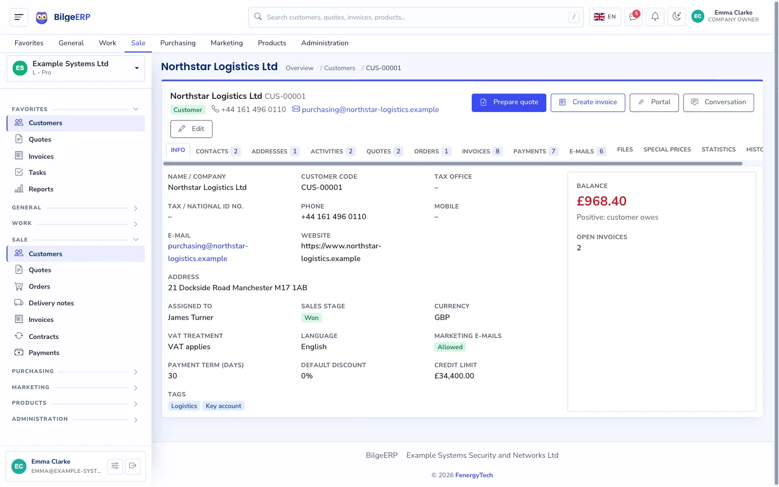779x487 pixels.
Task: Open the Example Systems Ltd company dropdown
Action: (76, 68)
